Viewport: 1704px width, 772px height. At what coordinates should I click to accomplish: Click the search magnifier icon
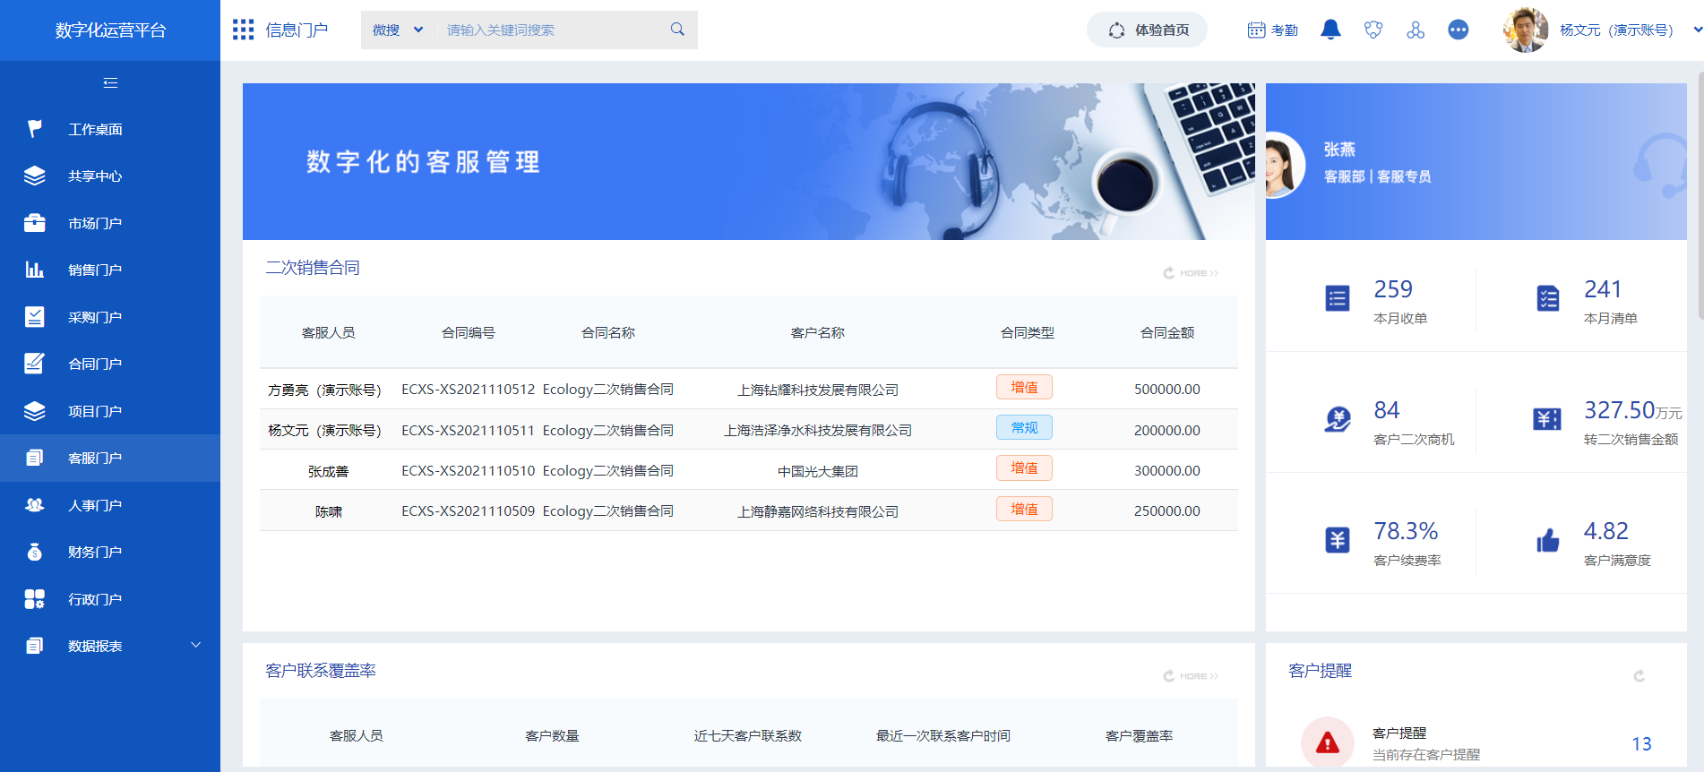677,30
